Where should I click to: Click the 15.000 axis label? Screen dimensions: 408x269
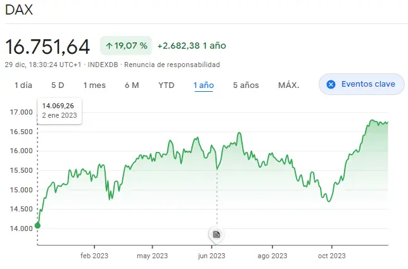pyautogui.click(x=22, y=190)
